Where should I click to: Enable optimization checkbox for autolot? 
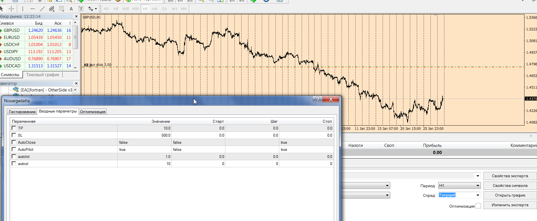pos(14,156)
